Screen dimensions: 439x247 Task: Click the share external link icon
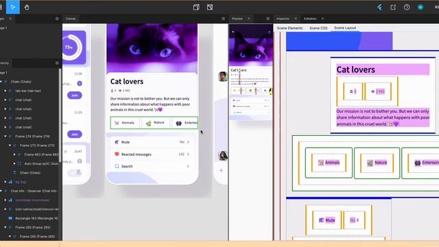click(x=393, y=8)
